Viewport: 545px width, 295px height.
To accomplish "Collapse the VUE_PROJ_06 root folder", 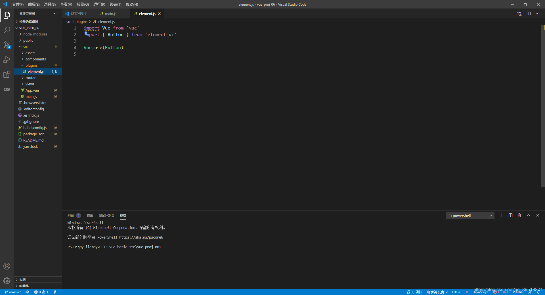I will [x=38, y=28].
